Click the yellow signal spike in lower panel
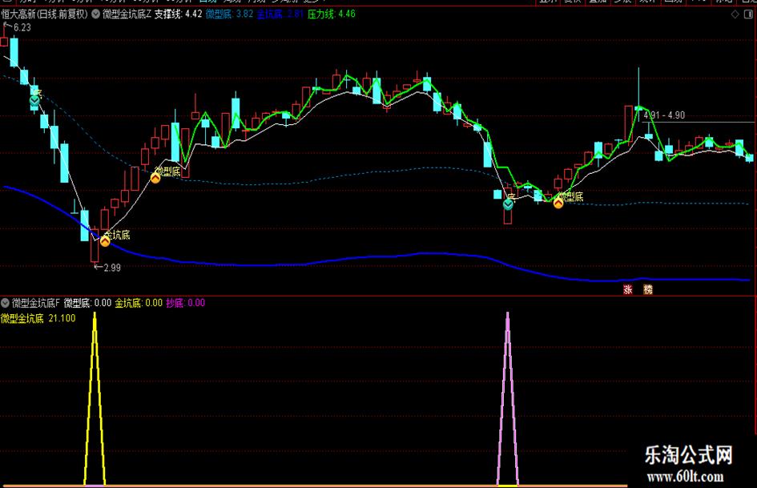Image resolution: width=757 pixels, height=488 pixels. click(x=95, y=399)
